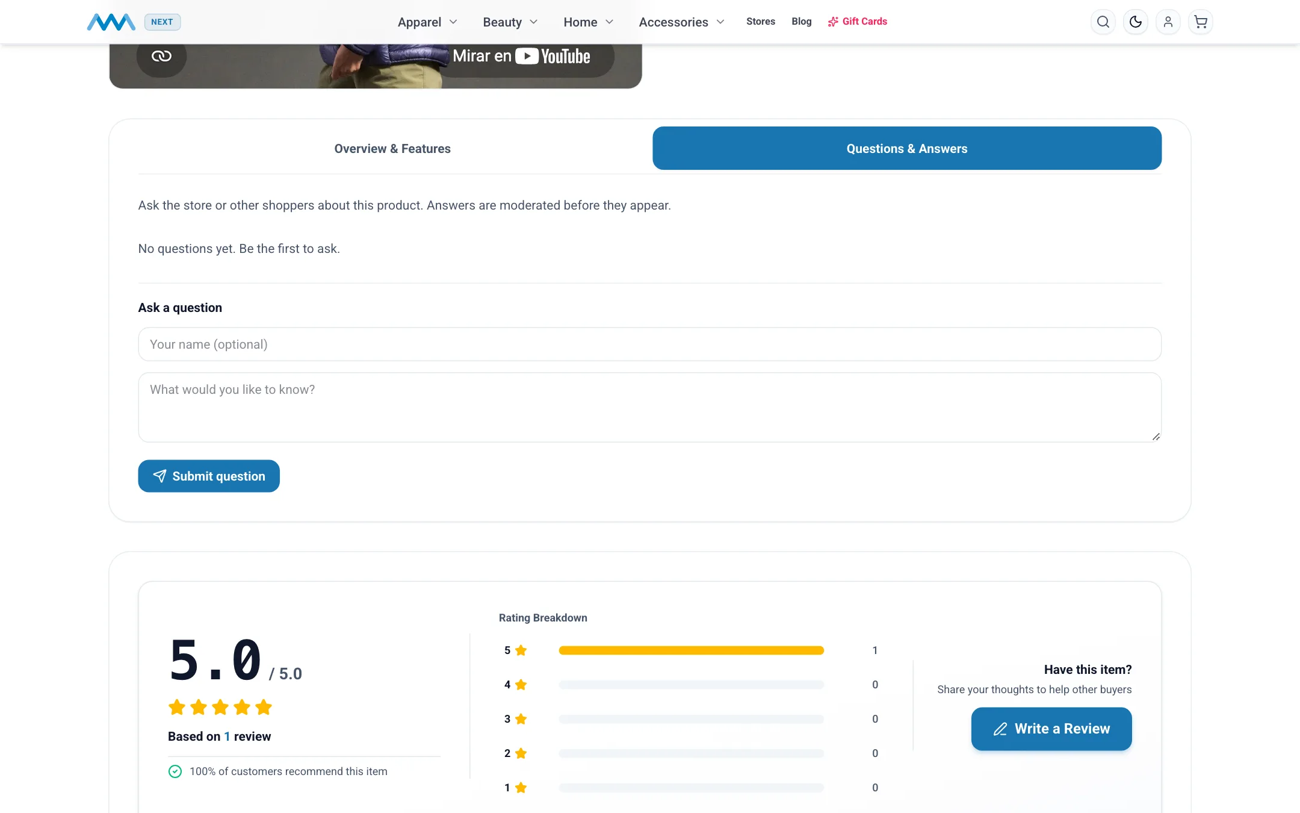Expand the Accessories menu
The image size is (1300, 813).
(681, 22)
